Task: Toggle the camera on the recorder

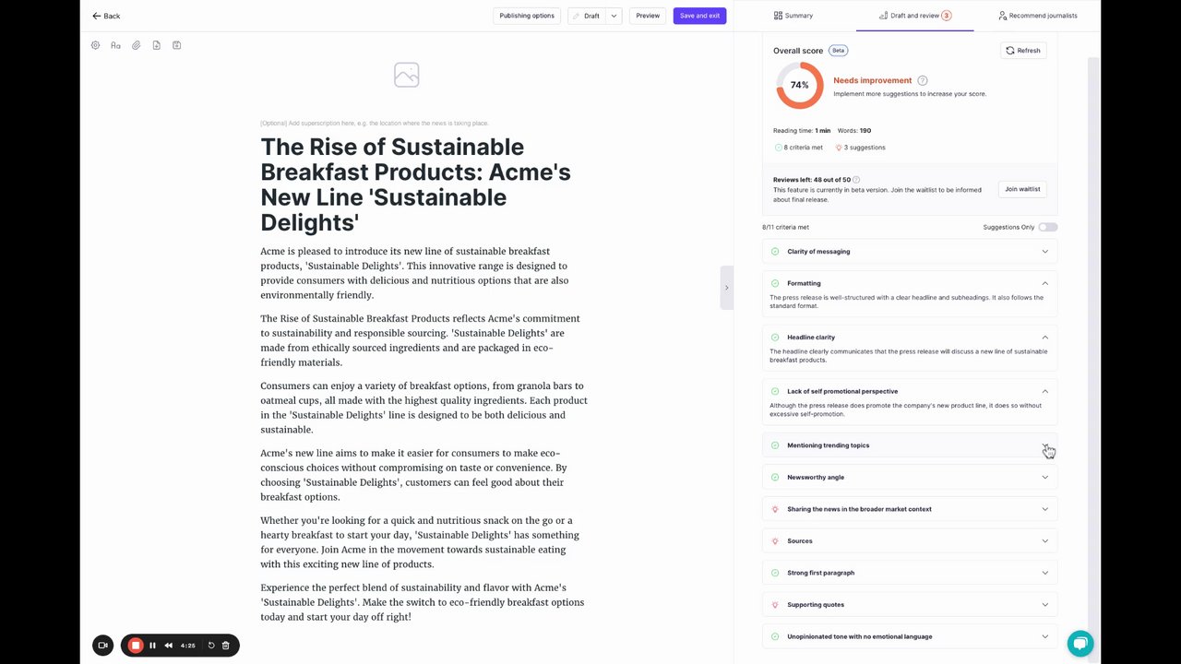Action: pos(102,646)
